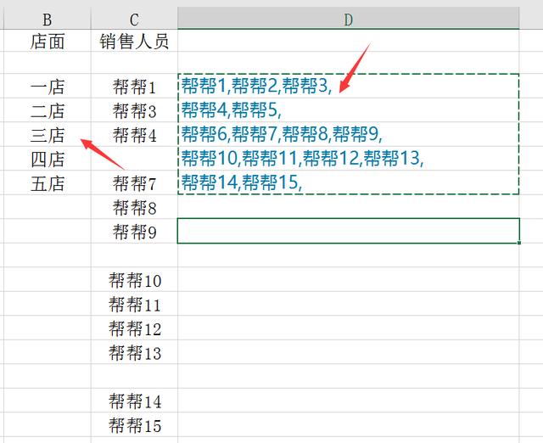Select cell with 帮帮6,帮帮7,帮帮8,帮帮9,

[348, 134]
